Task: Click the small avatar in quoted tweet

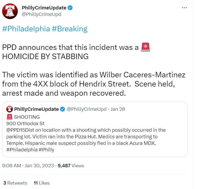Action: (x=9, y=109)
